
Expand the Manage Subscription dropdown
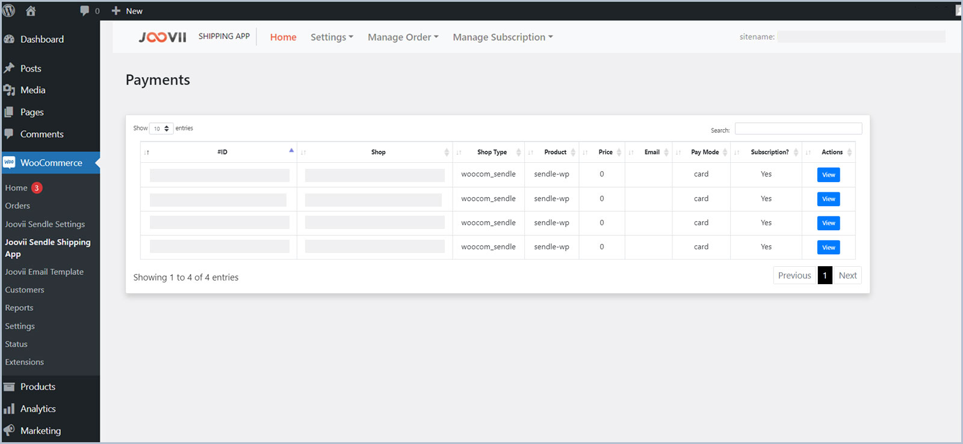click(503, 37)
